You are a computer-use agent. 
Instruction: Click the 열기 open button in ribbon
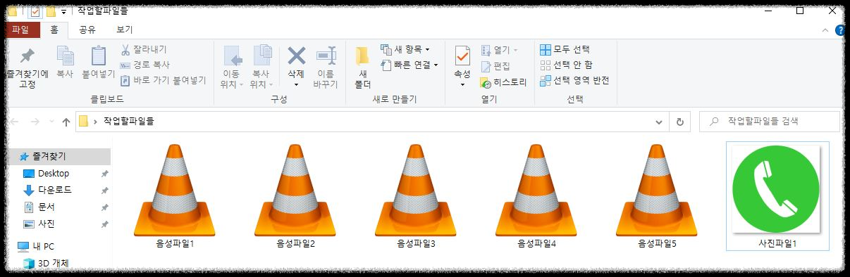(500, 50)
